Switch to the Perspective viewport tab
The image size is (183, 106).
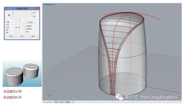click(x=48, y=102)
